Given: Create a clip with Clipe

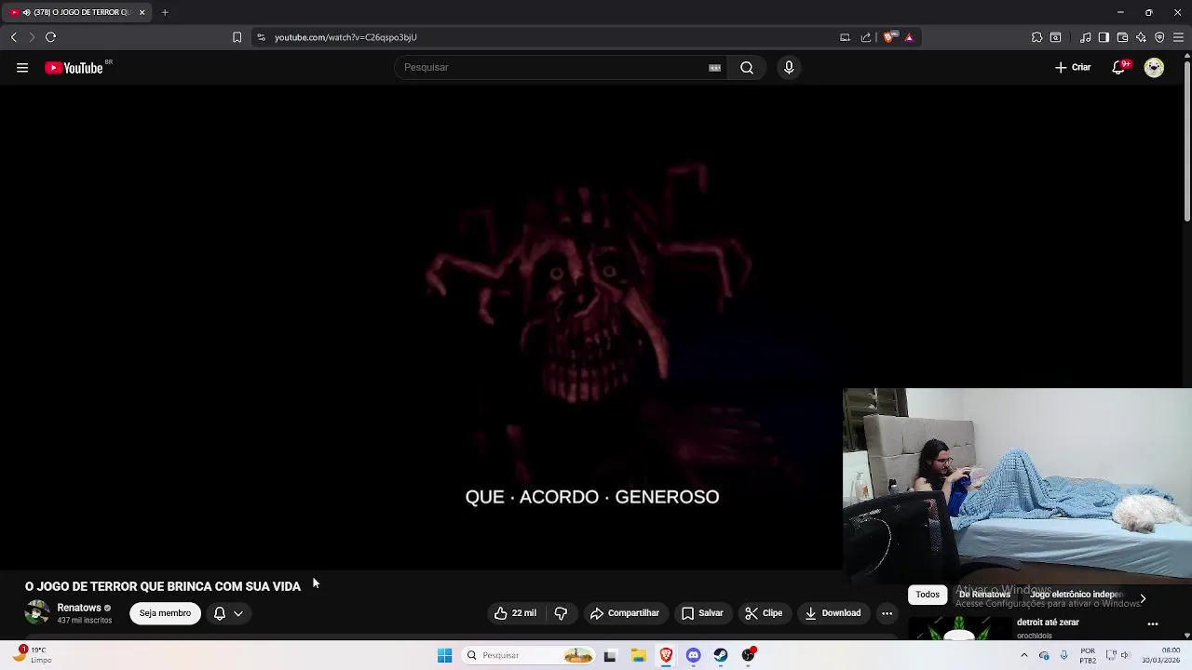Looking at the screenshot, I should coord(764,613).
